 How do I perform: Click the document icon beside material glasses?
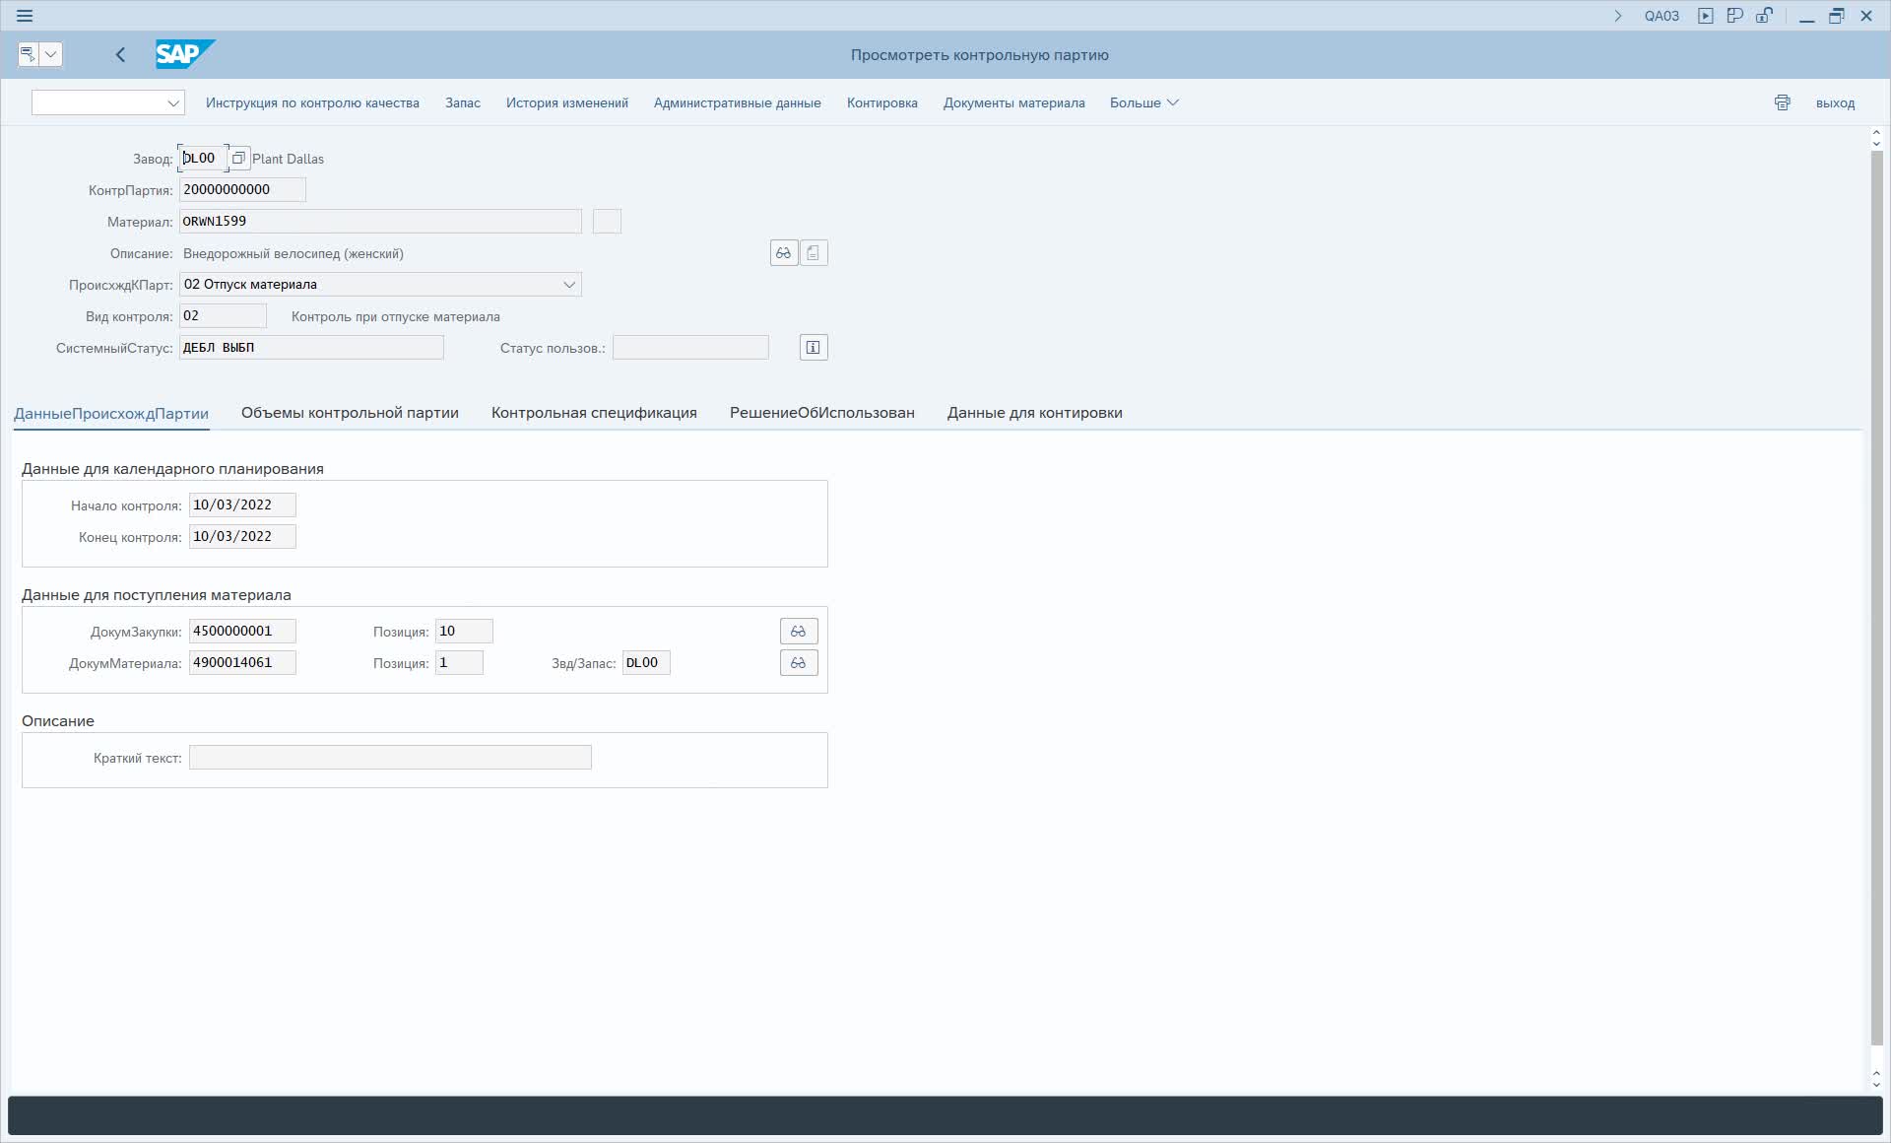[814, 253]
